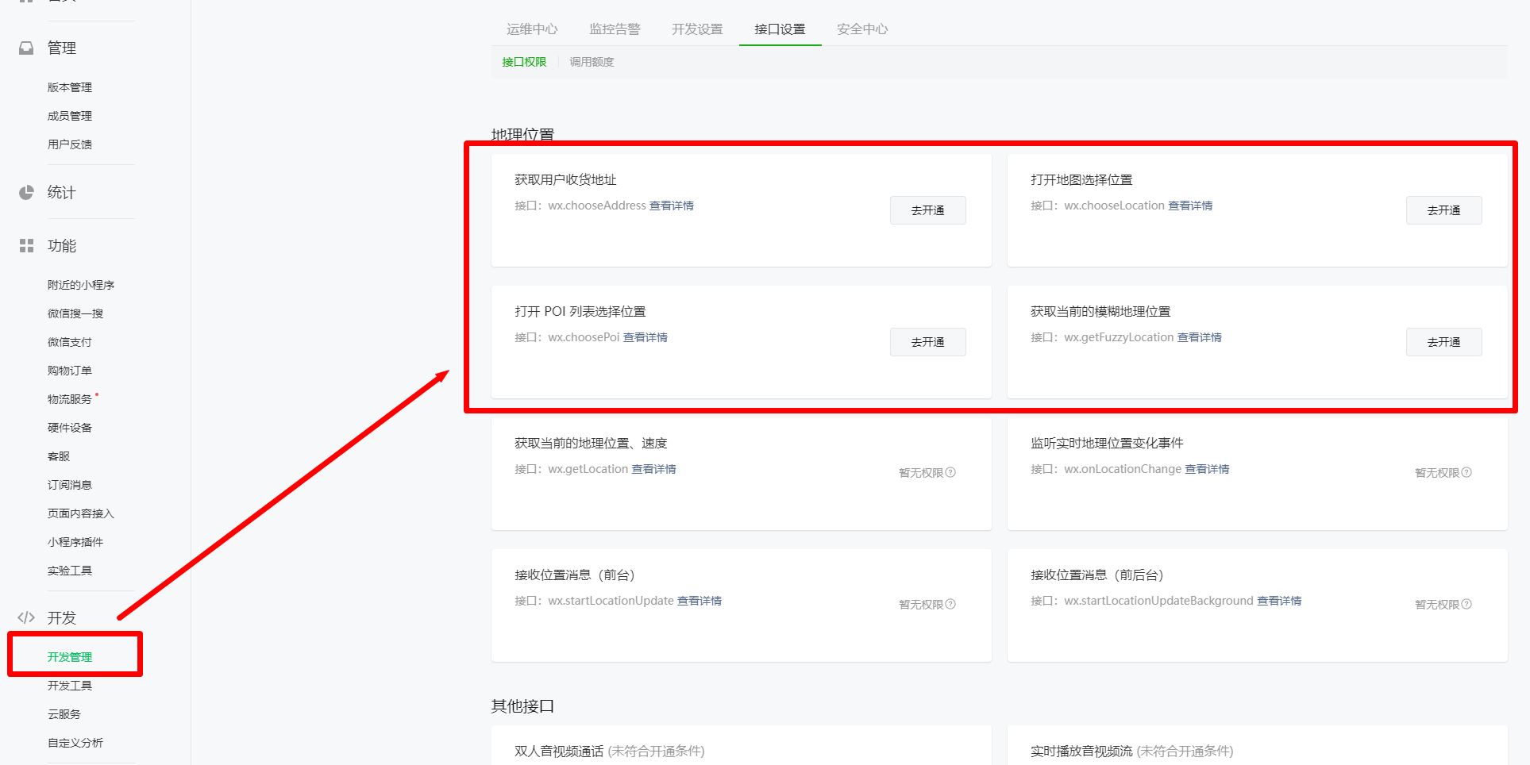Click 去开通 for wx.chooseAddress
1530x765 pixels.
click(927, 210)
